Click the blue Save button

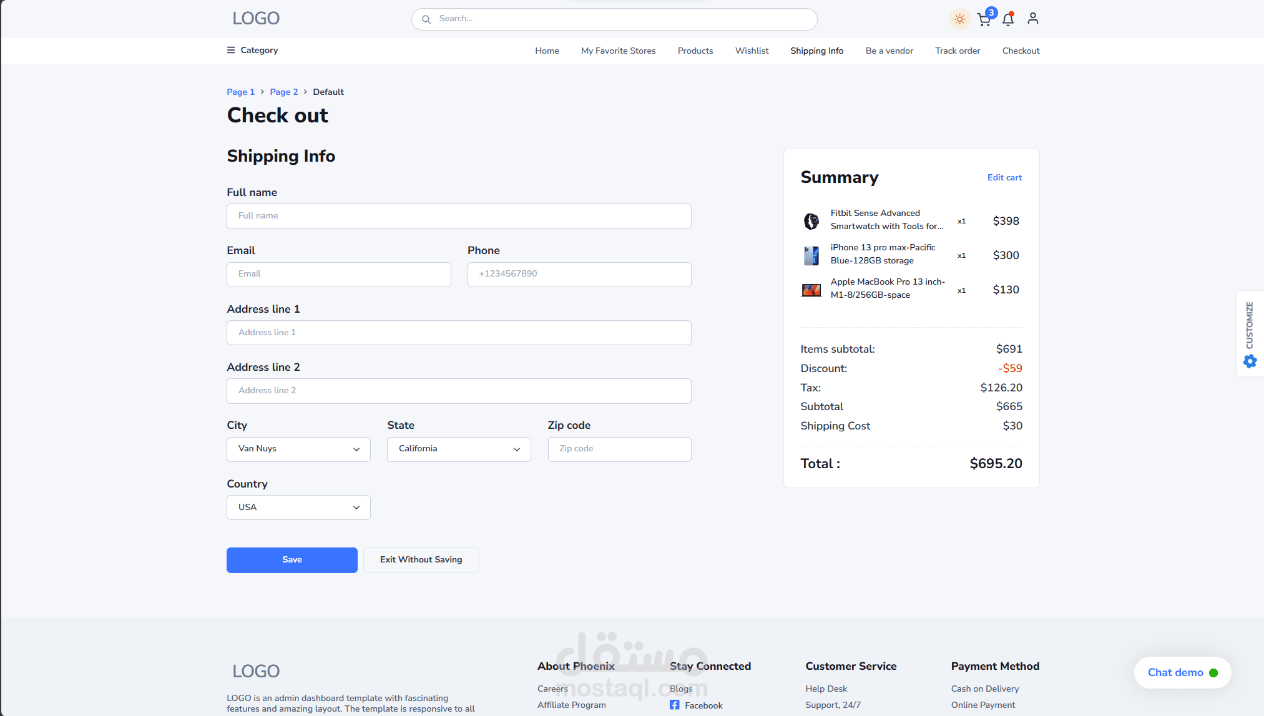click(292, 560)
